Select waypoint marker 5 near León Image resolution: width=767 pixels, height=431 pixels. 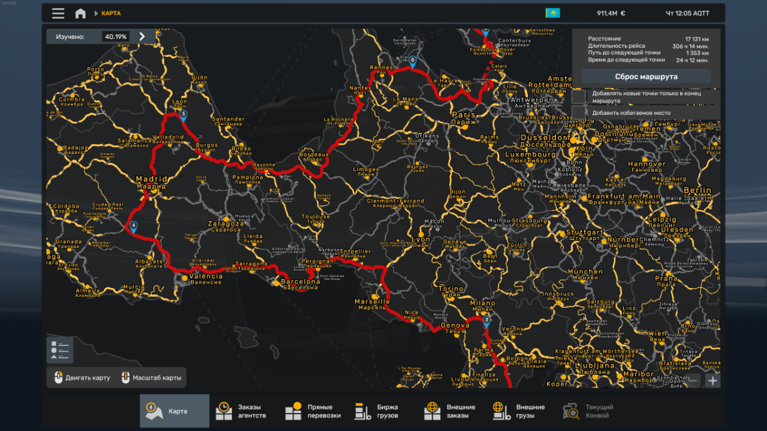click(183, 115)
